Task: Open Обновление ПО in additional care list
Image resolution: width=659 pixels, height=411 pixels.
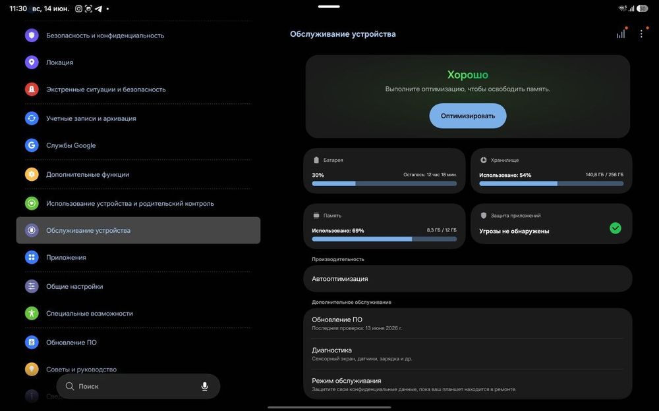Action: (x=467, y=323)
